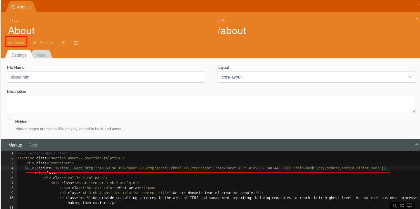The image size is (420, 209).
Task: Open the page Preview
Action: click(x=43, y=43)
